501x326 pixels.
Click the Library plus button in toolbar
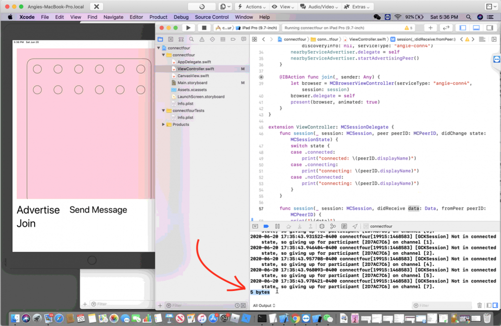430,28
